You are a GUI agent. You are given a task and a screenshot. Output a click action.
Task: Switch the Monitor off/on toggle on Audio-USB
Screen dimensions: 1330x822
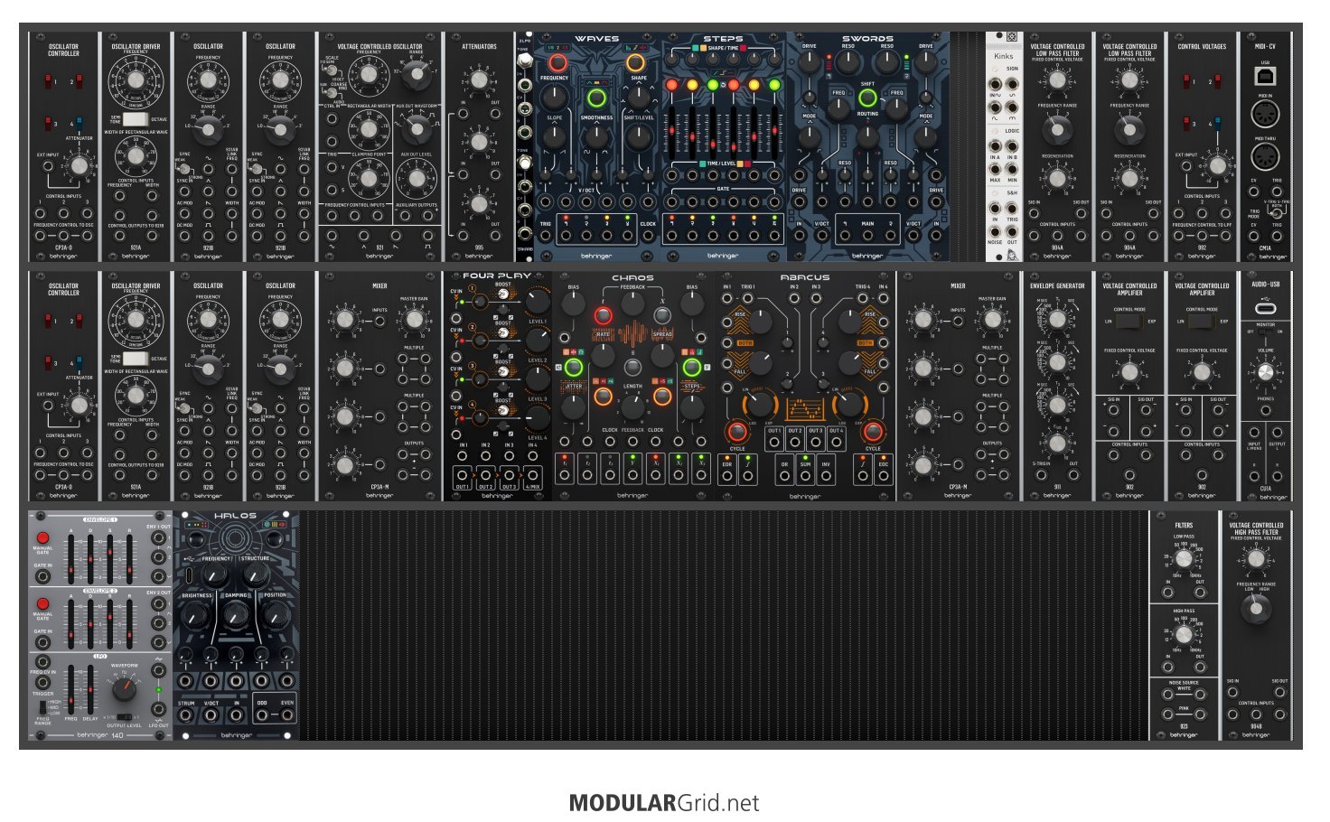[1265, 332]
